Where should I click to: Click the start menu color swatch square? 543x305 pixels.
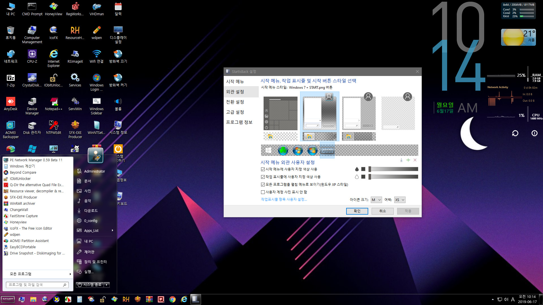pyautogui.click(x=363, y=169)
